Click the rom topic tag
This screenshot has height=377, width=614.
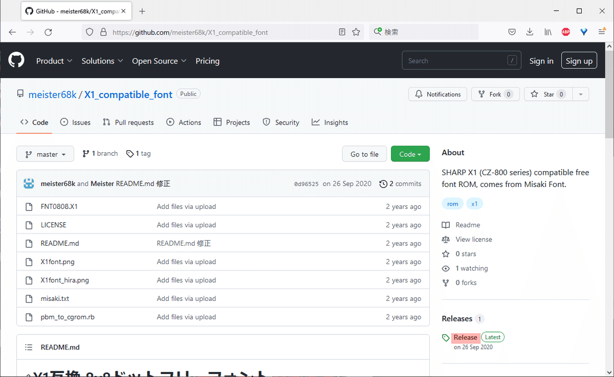(453, 204)
